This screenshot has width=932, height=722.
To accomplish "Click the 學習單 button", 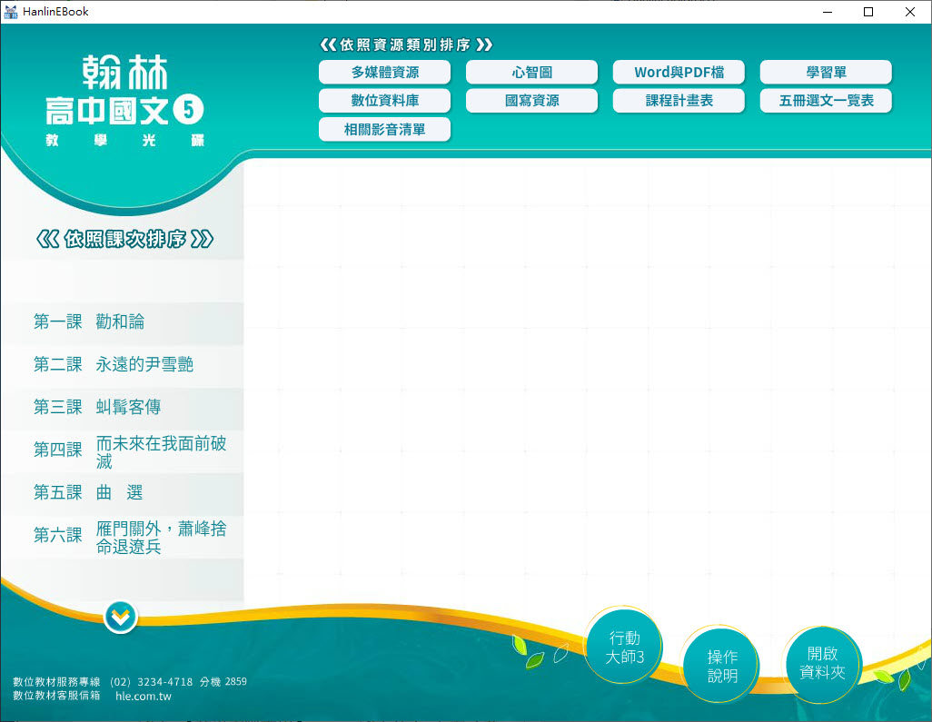I will [x=826, y=73].
